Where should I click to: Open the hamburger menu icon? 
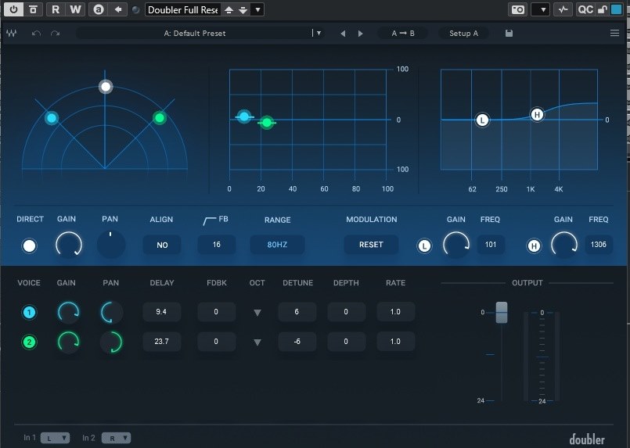(614, 34)
